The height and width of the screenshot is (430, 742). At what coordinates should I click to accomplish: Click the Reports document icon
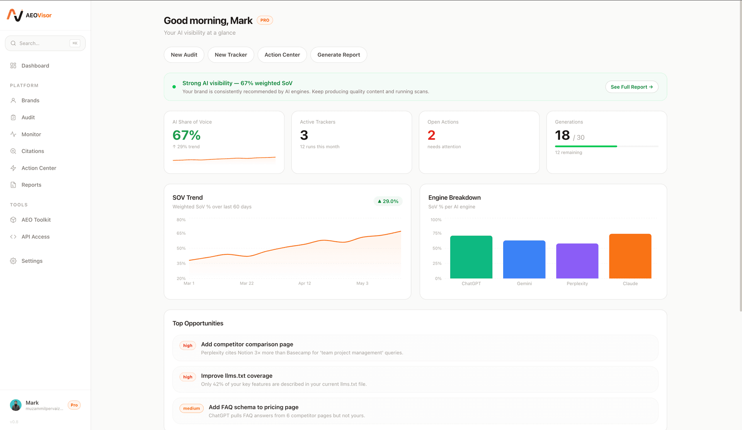point(14,185)
